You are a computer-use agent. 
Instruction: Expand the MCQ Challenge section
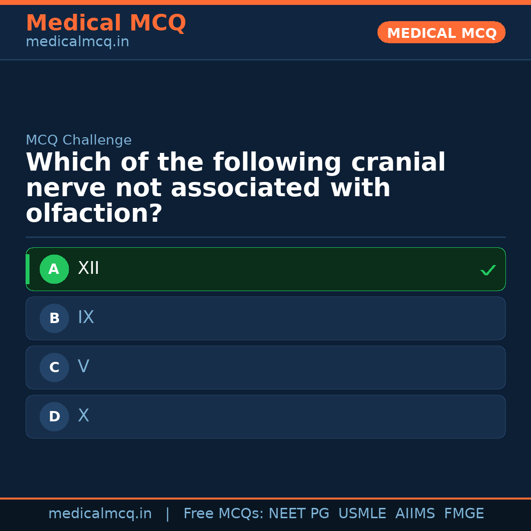[79, 140]
